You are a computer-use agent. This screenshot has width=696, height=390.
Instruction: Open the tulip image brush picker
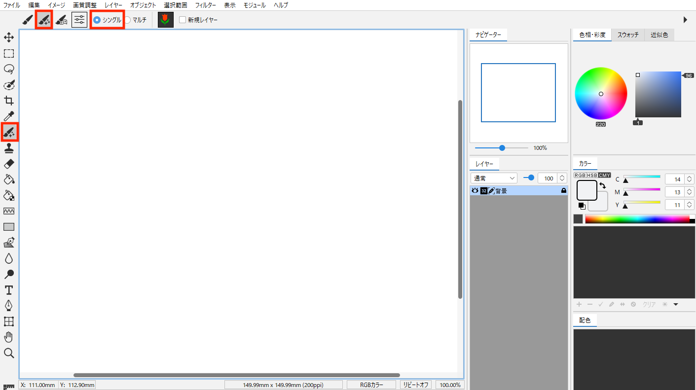click(x=166, y=20)
